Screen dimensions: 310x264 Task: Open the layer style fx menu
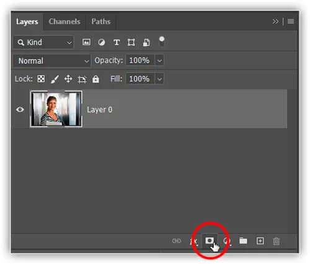coord(193,241)
